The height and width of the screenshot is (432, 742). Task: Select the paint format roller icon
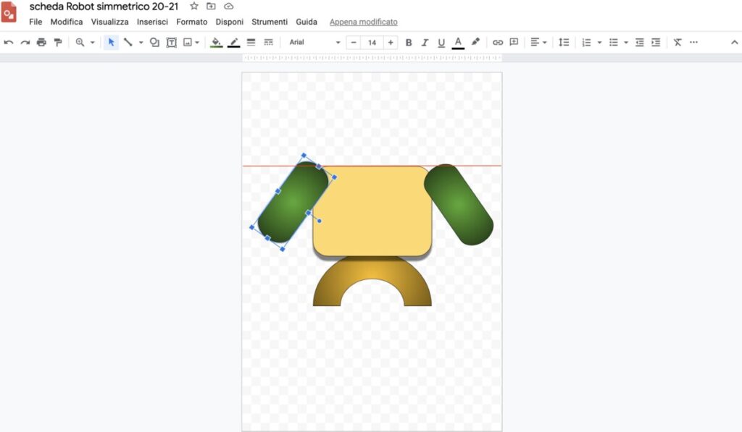(58, 43)
